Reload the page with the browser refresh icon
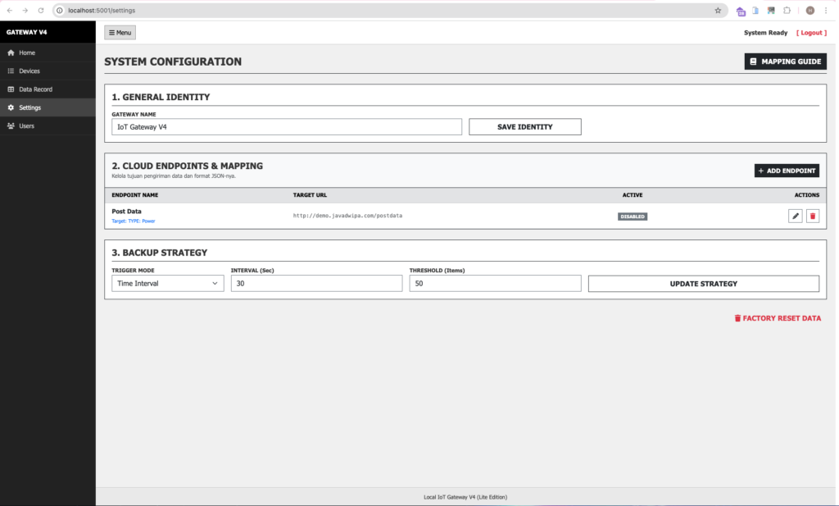The width and height of the screenshot is (839, 506). 41,11
